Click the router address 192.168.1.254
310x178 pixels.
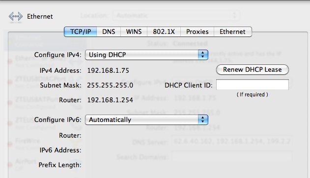click(x=110, y=100)
